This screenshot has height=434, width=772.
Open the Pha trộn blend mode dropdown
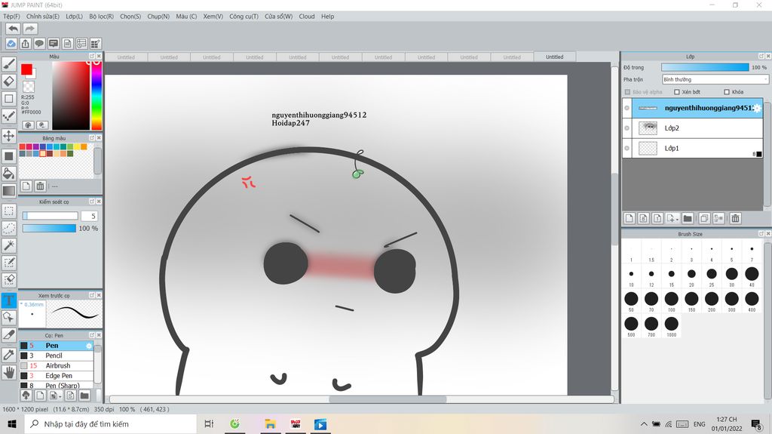coord(715,79)
